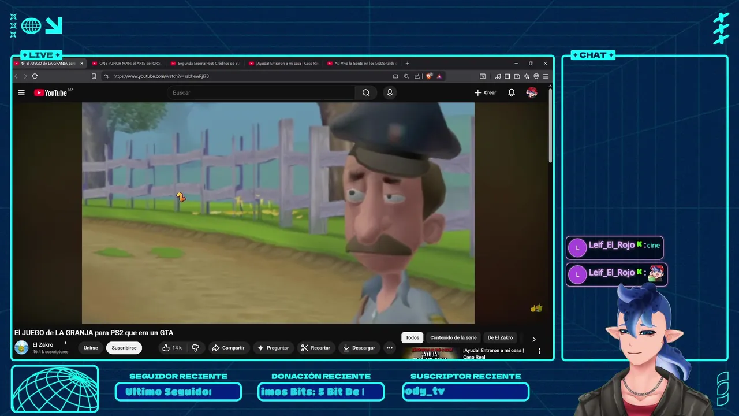Click Leif_El_Rojo's emote chat message
Viewport: 739px width, 416px height.
click(x=617, y=274)
